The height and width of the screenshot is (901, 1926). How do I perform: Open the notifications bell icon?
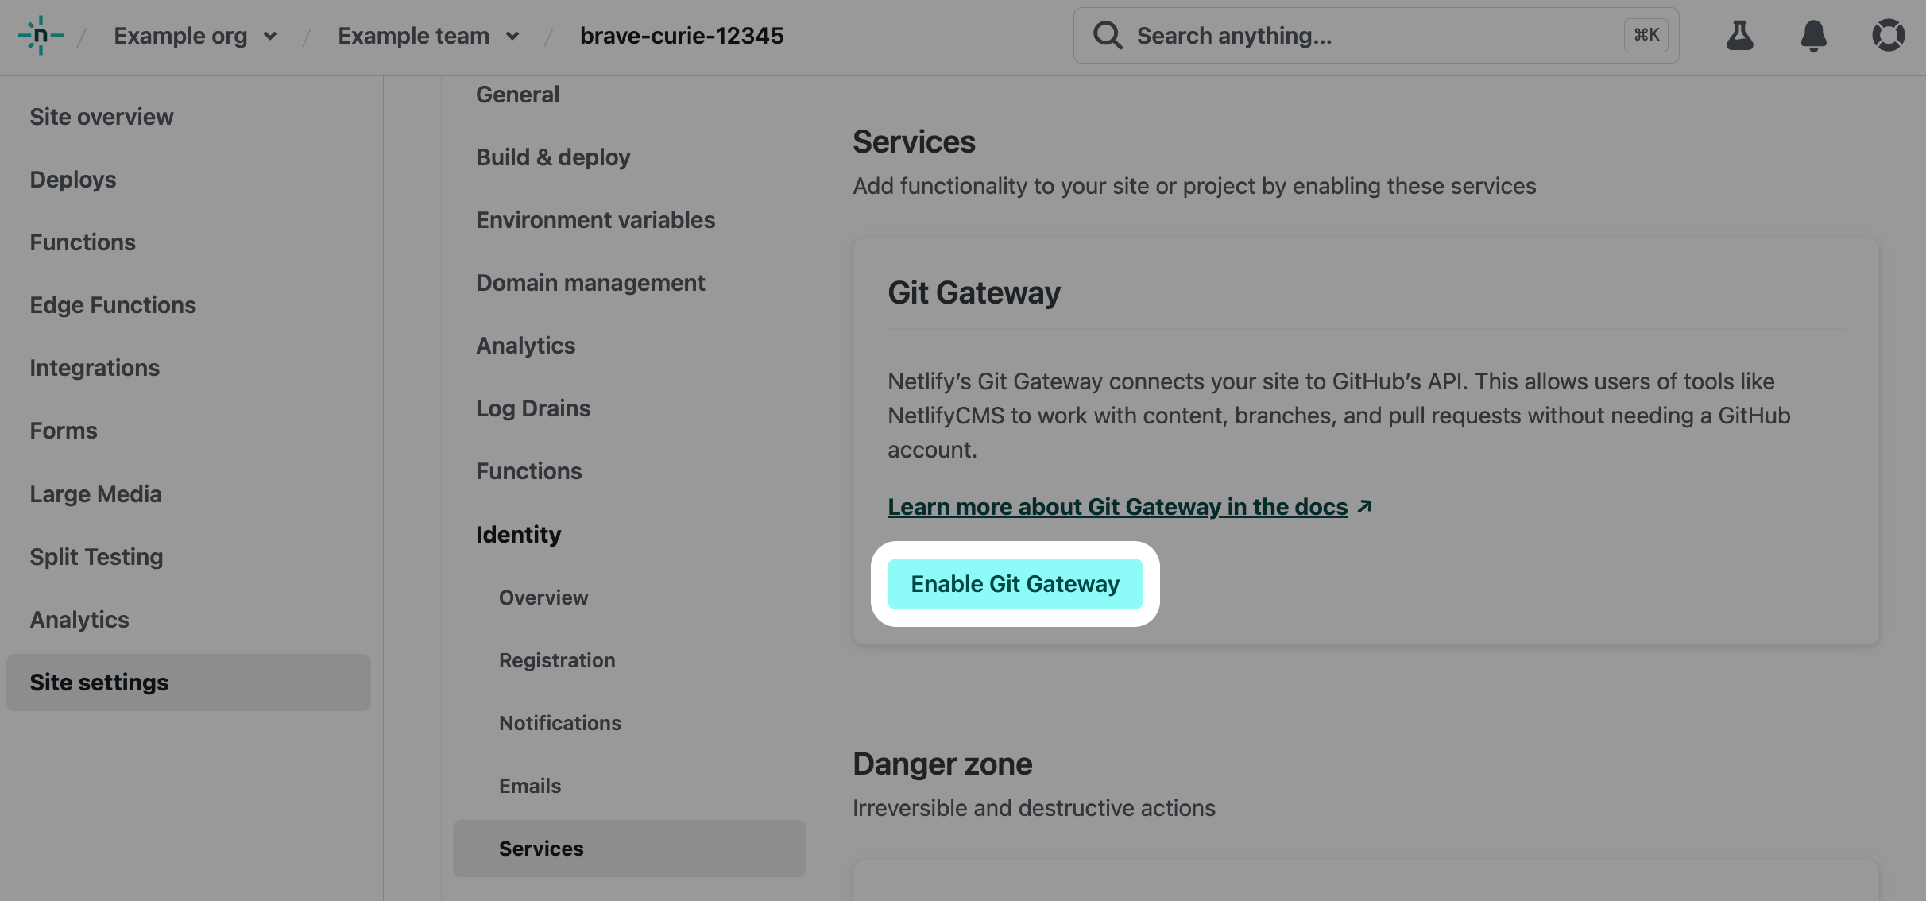click(x=1813, y=36)
